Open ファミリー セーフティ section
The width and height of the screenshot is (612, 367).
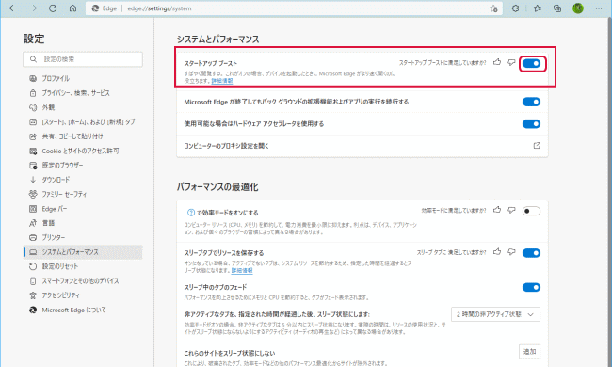pos(83,194)
